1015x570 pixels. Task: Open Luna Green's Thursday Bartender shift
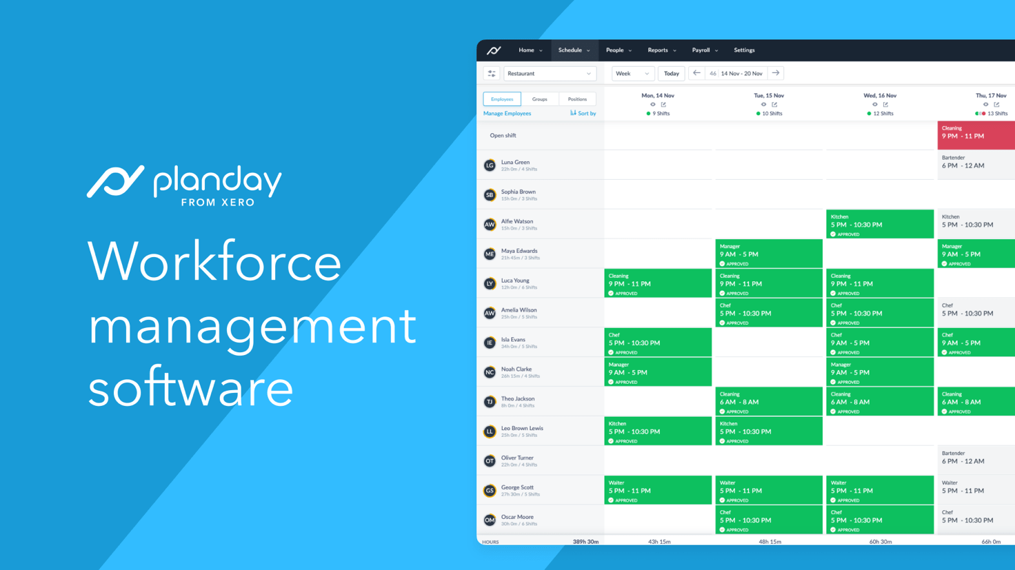click(976, 165)
